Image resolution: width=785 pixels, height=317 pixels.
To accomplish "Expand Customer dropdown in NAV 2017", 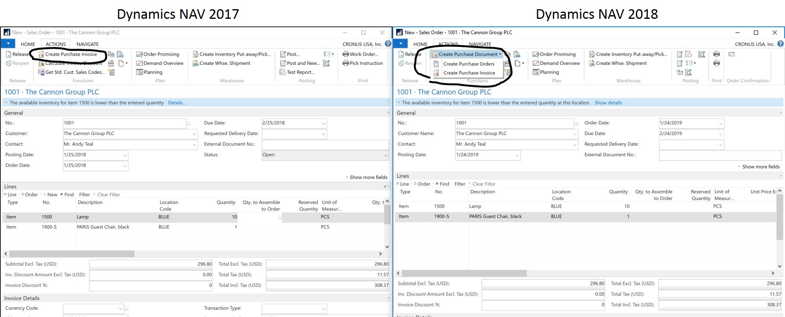I will click(194, 134).
